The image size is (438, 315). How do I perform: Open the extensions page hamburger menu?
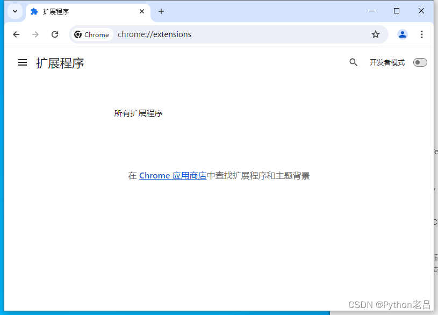pyautogui.click(x=22, y=62)
